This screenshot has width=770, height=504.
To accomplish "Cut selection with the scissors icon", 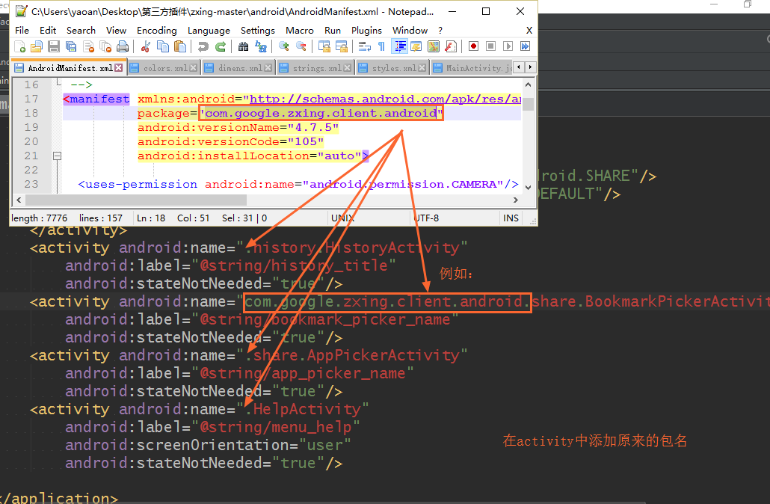I will [x=145, y=46].
